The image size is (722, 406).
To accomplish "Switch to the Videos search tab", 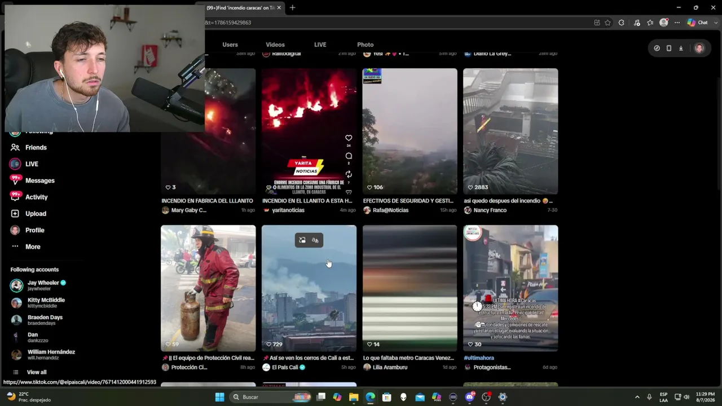I will pyautogui.click(x=275, y=45).
